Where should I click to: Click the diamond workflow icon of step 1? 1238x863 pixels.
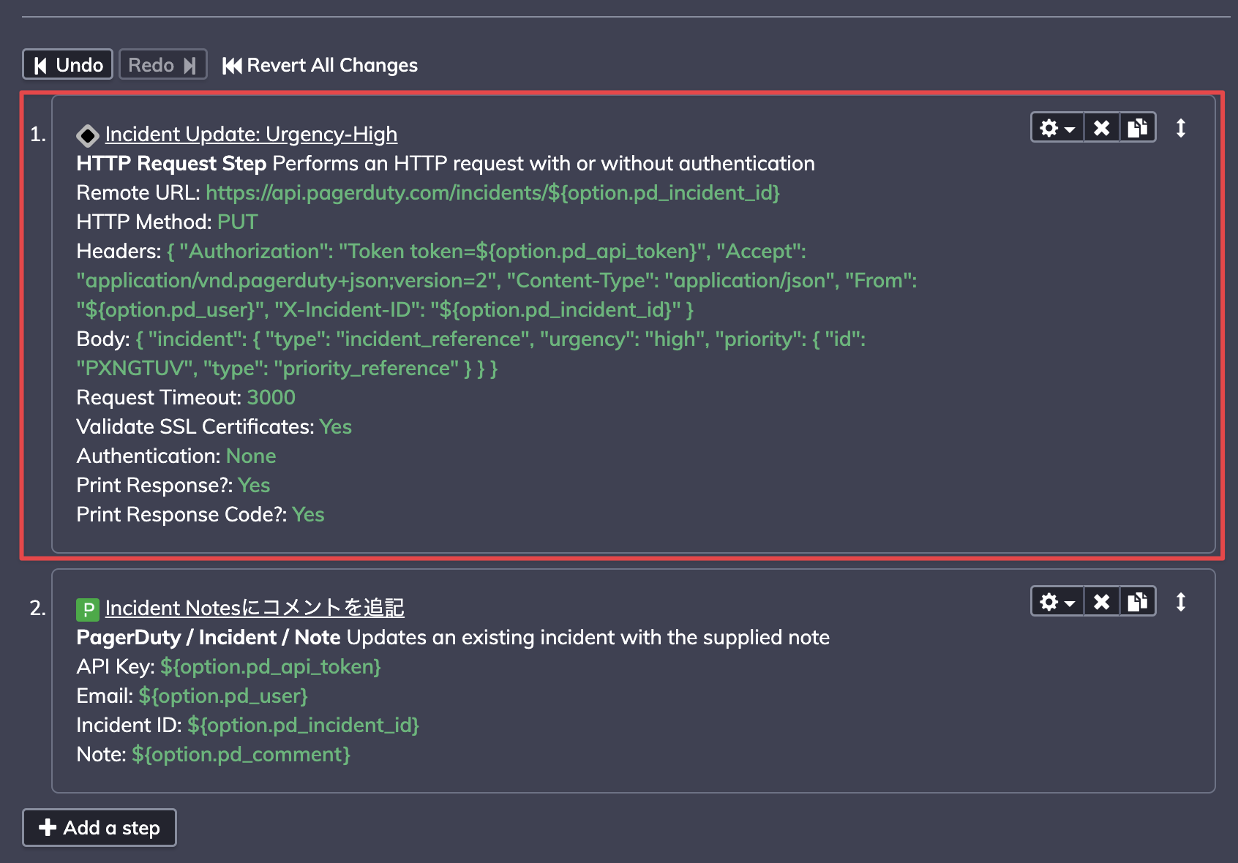point(87,135)
